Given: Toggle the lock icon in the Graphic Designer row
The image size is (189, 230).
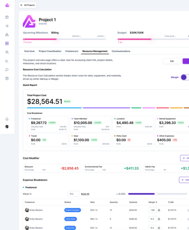Looking at the screenshot, I should point(159,210).
